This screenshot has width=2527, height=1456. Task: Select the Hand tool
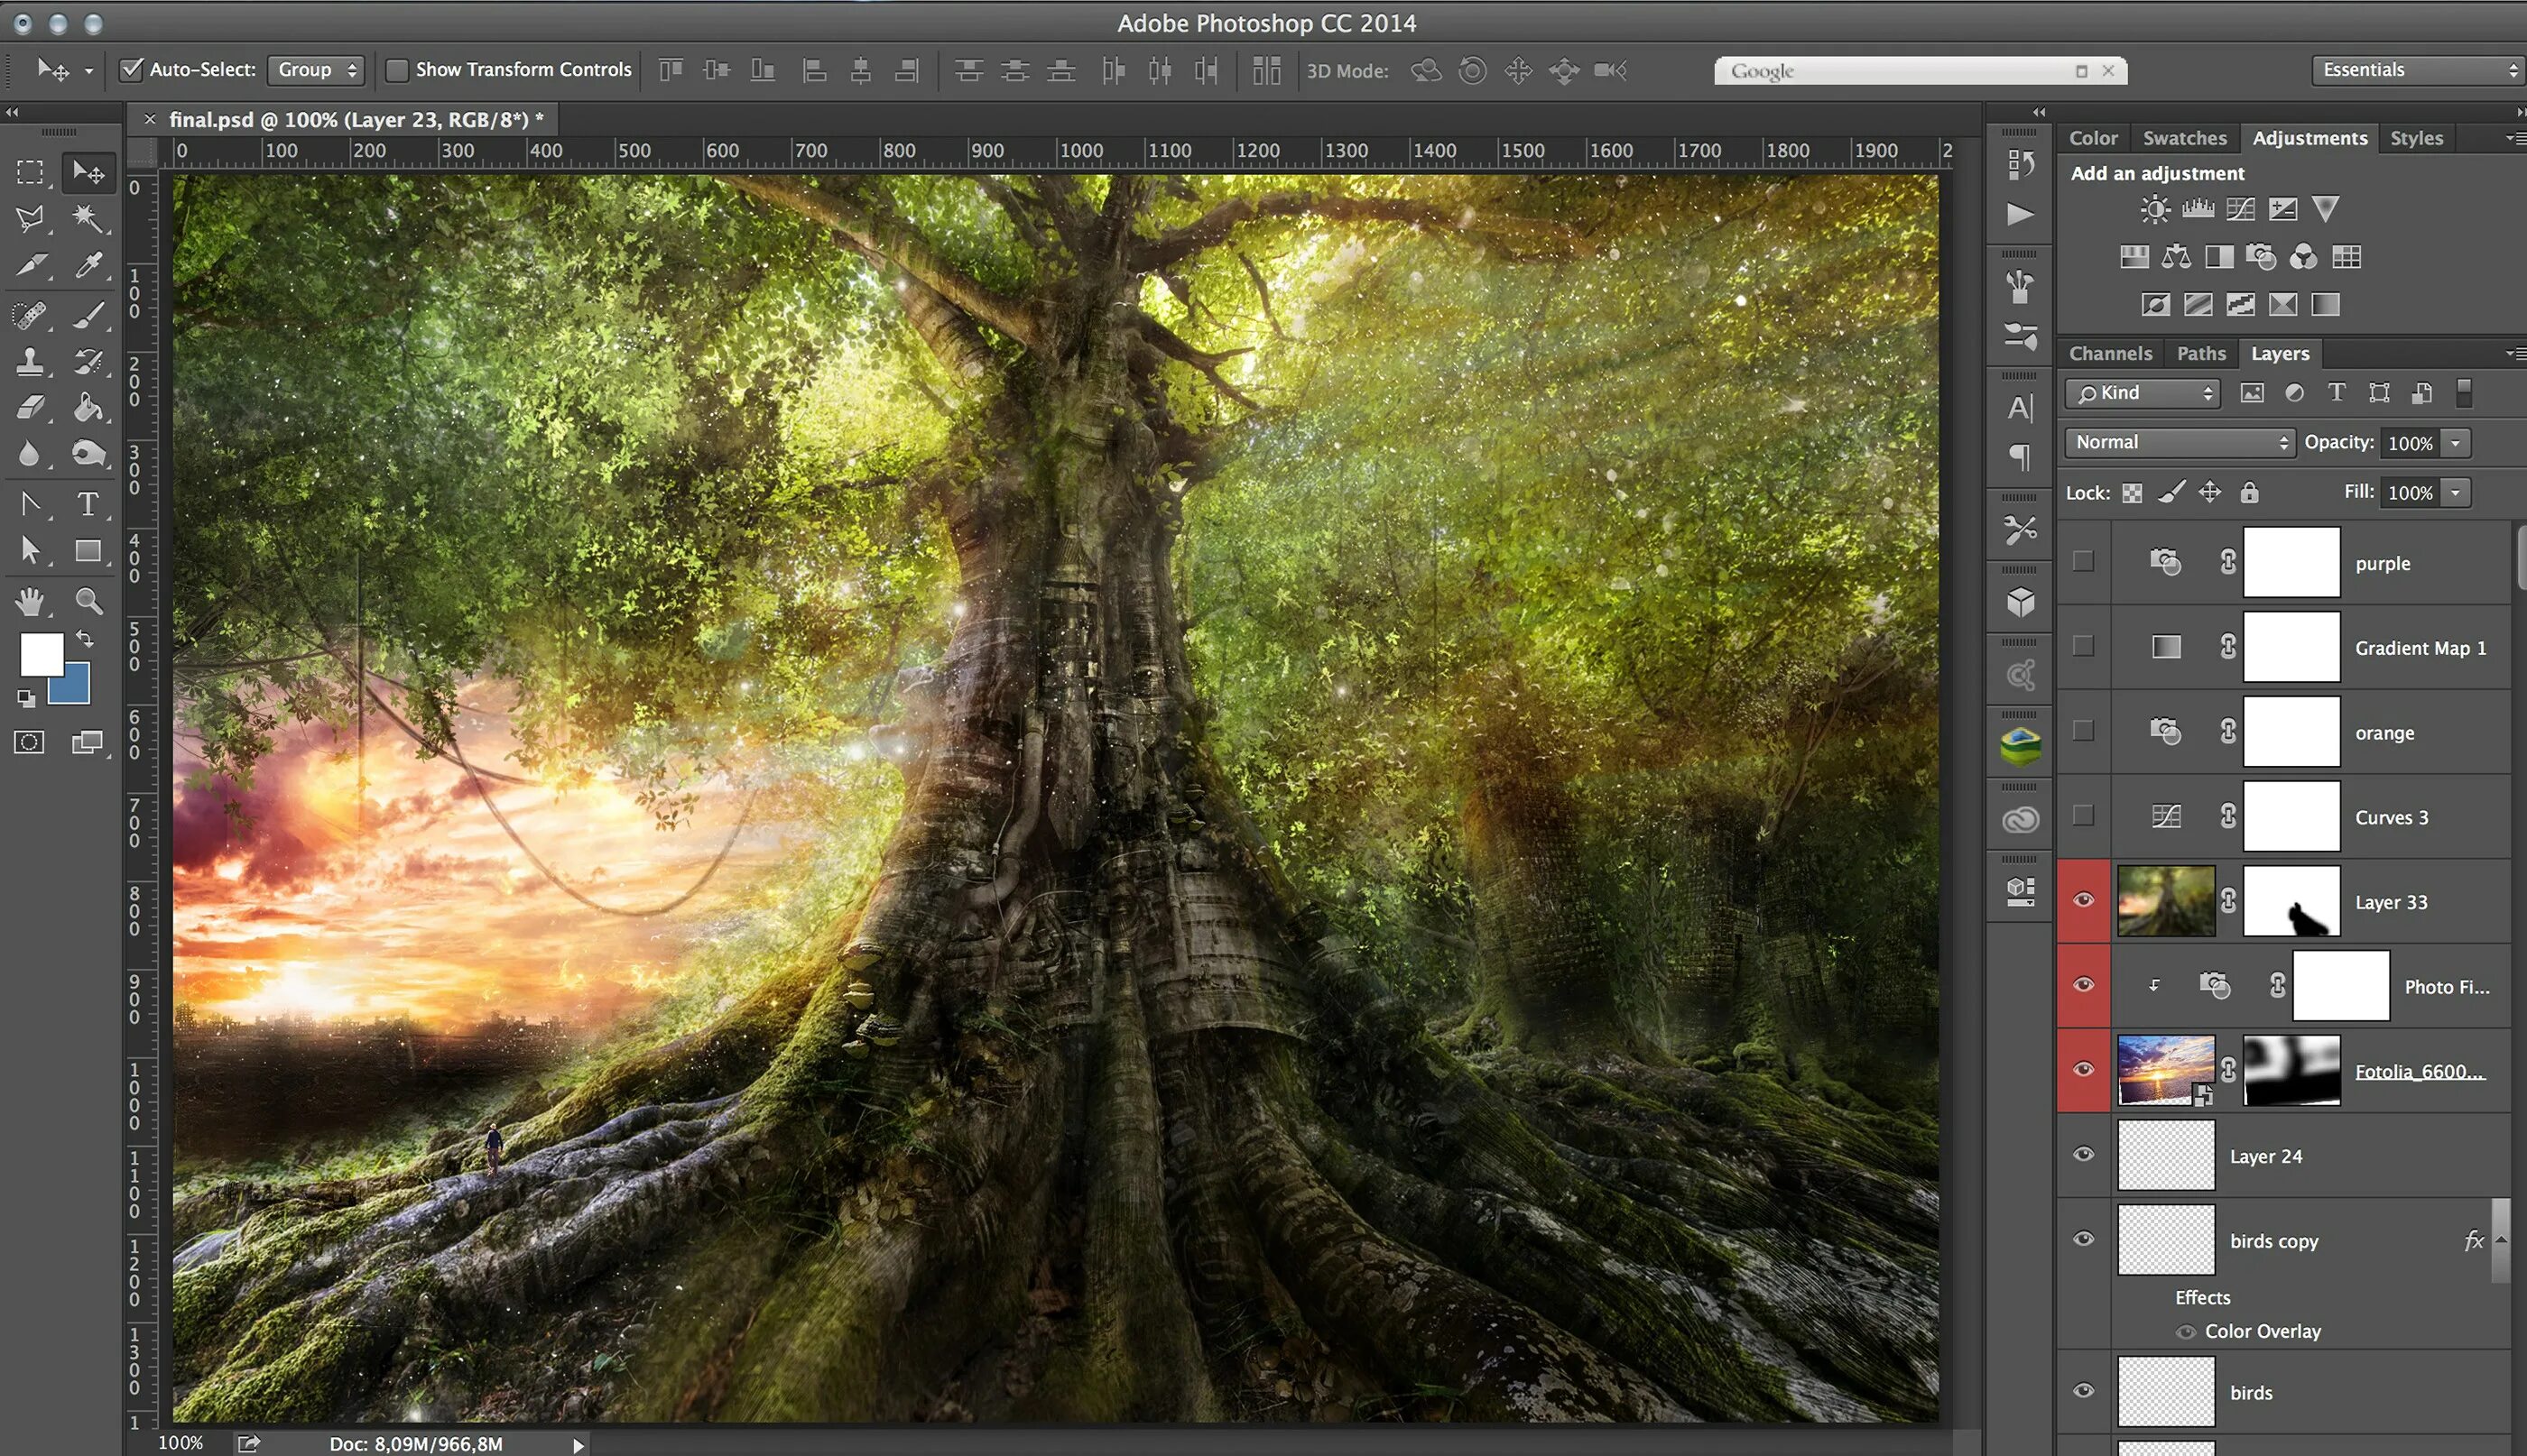point(30,601)
